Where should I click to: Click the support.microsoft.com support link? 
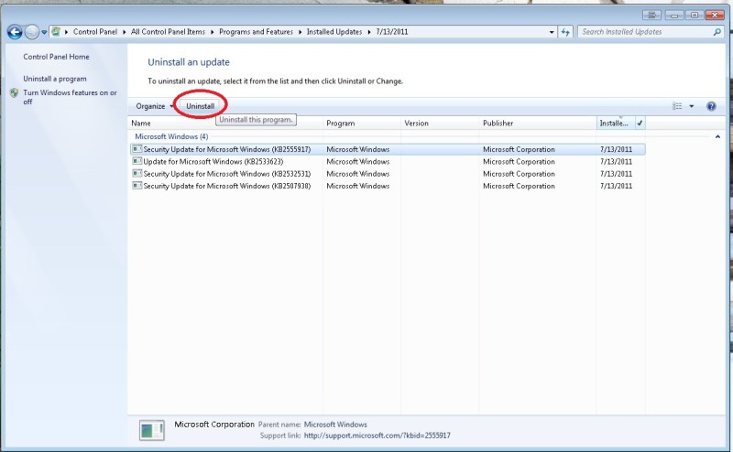(377, 436)
